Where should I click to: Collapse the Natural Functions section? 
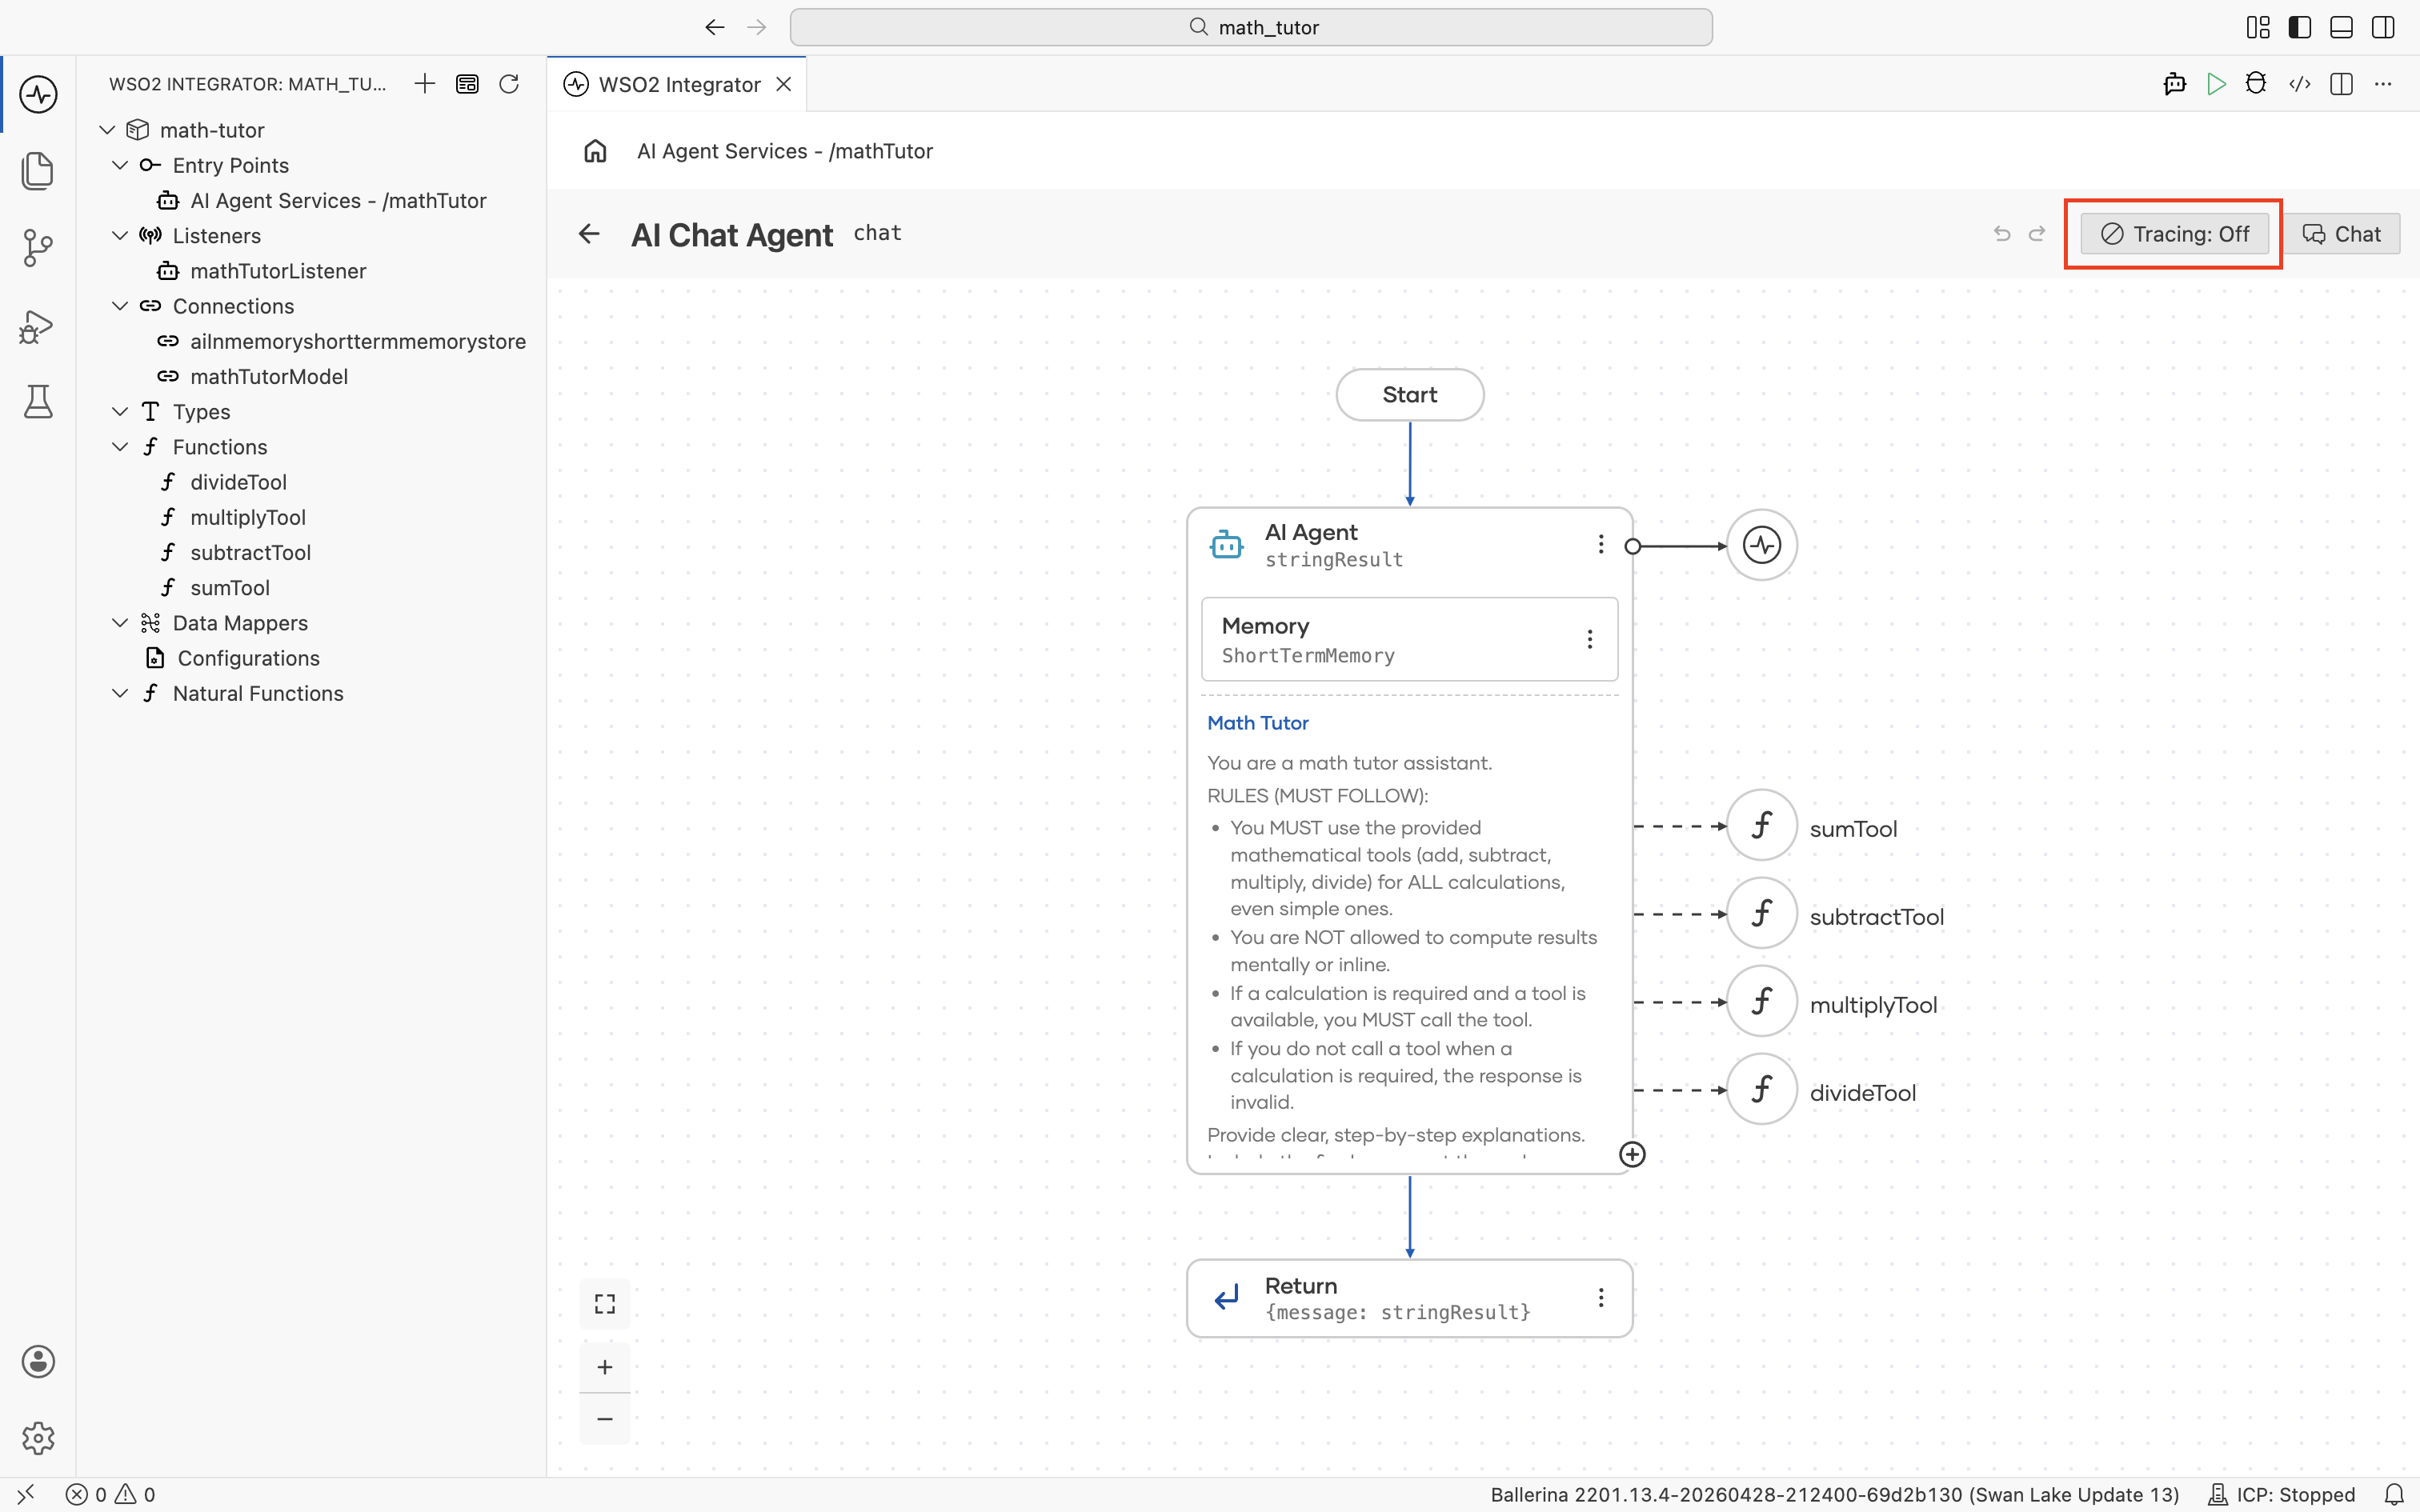(120, 693)
